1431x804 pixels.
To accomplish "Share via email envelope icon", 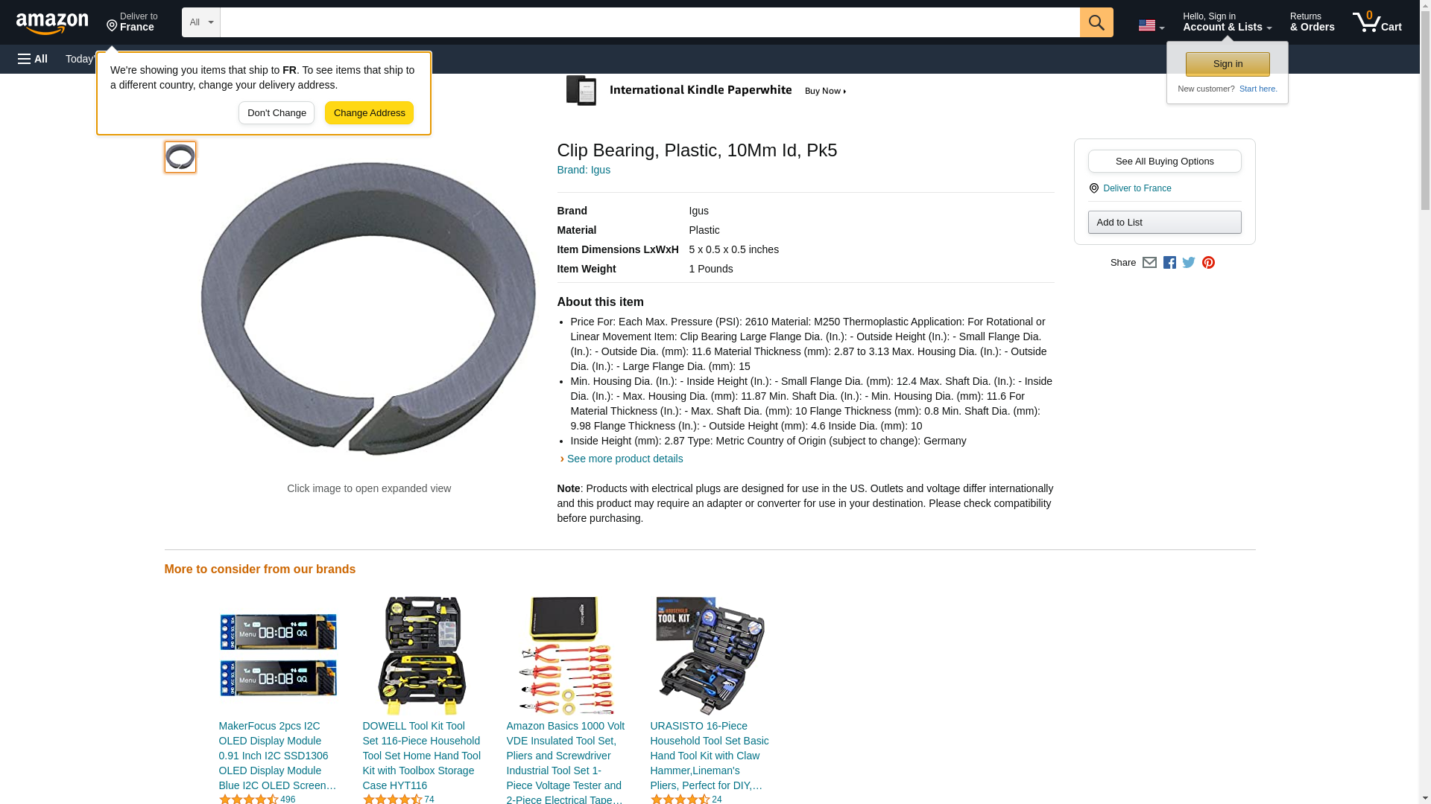I will [x=1149, y=263].
